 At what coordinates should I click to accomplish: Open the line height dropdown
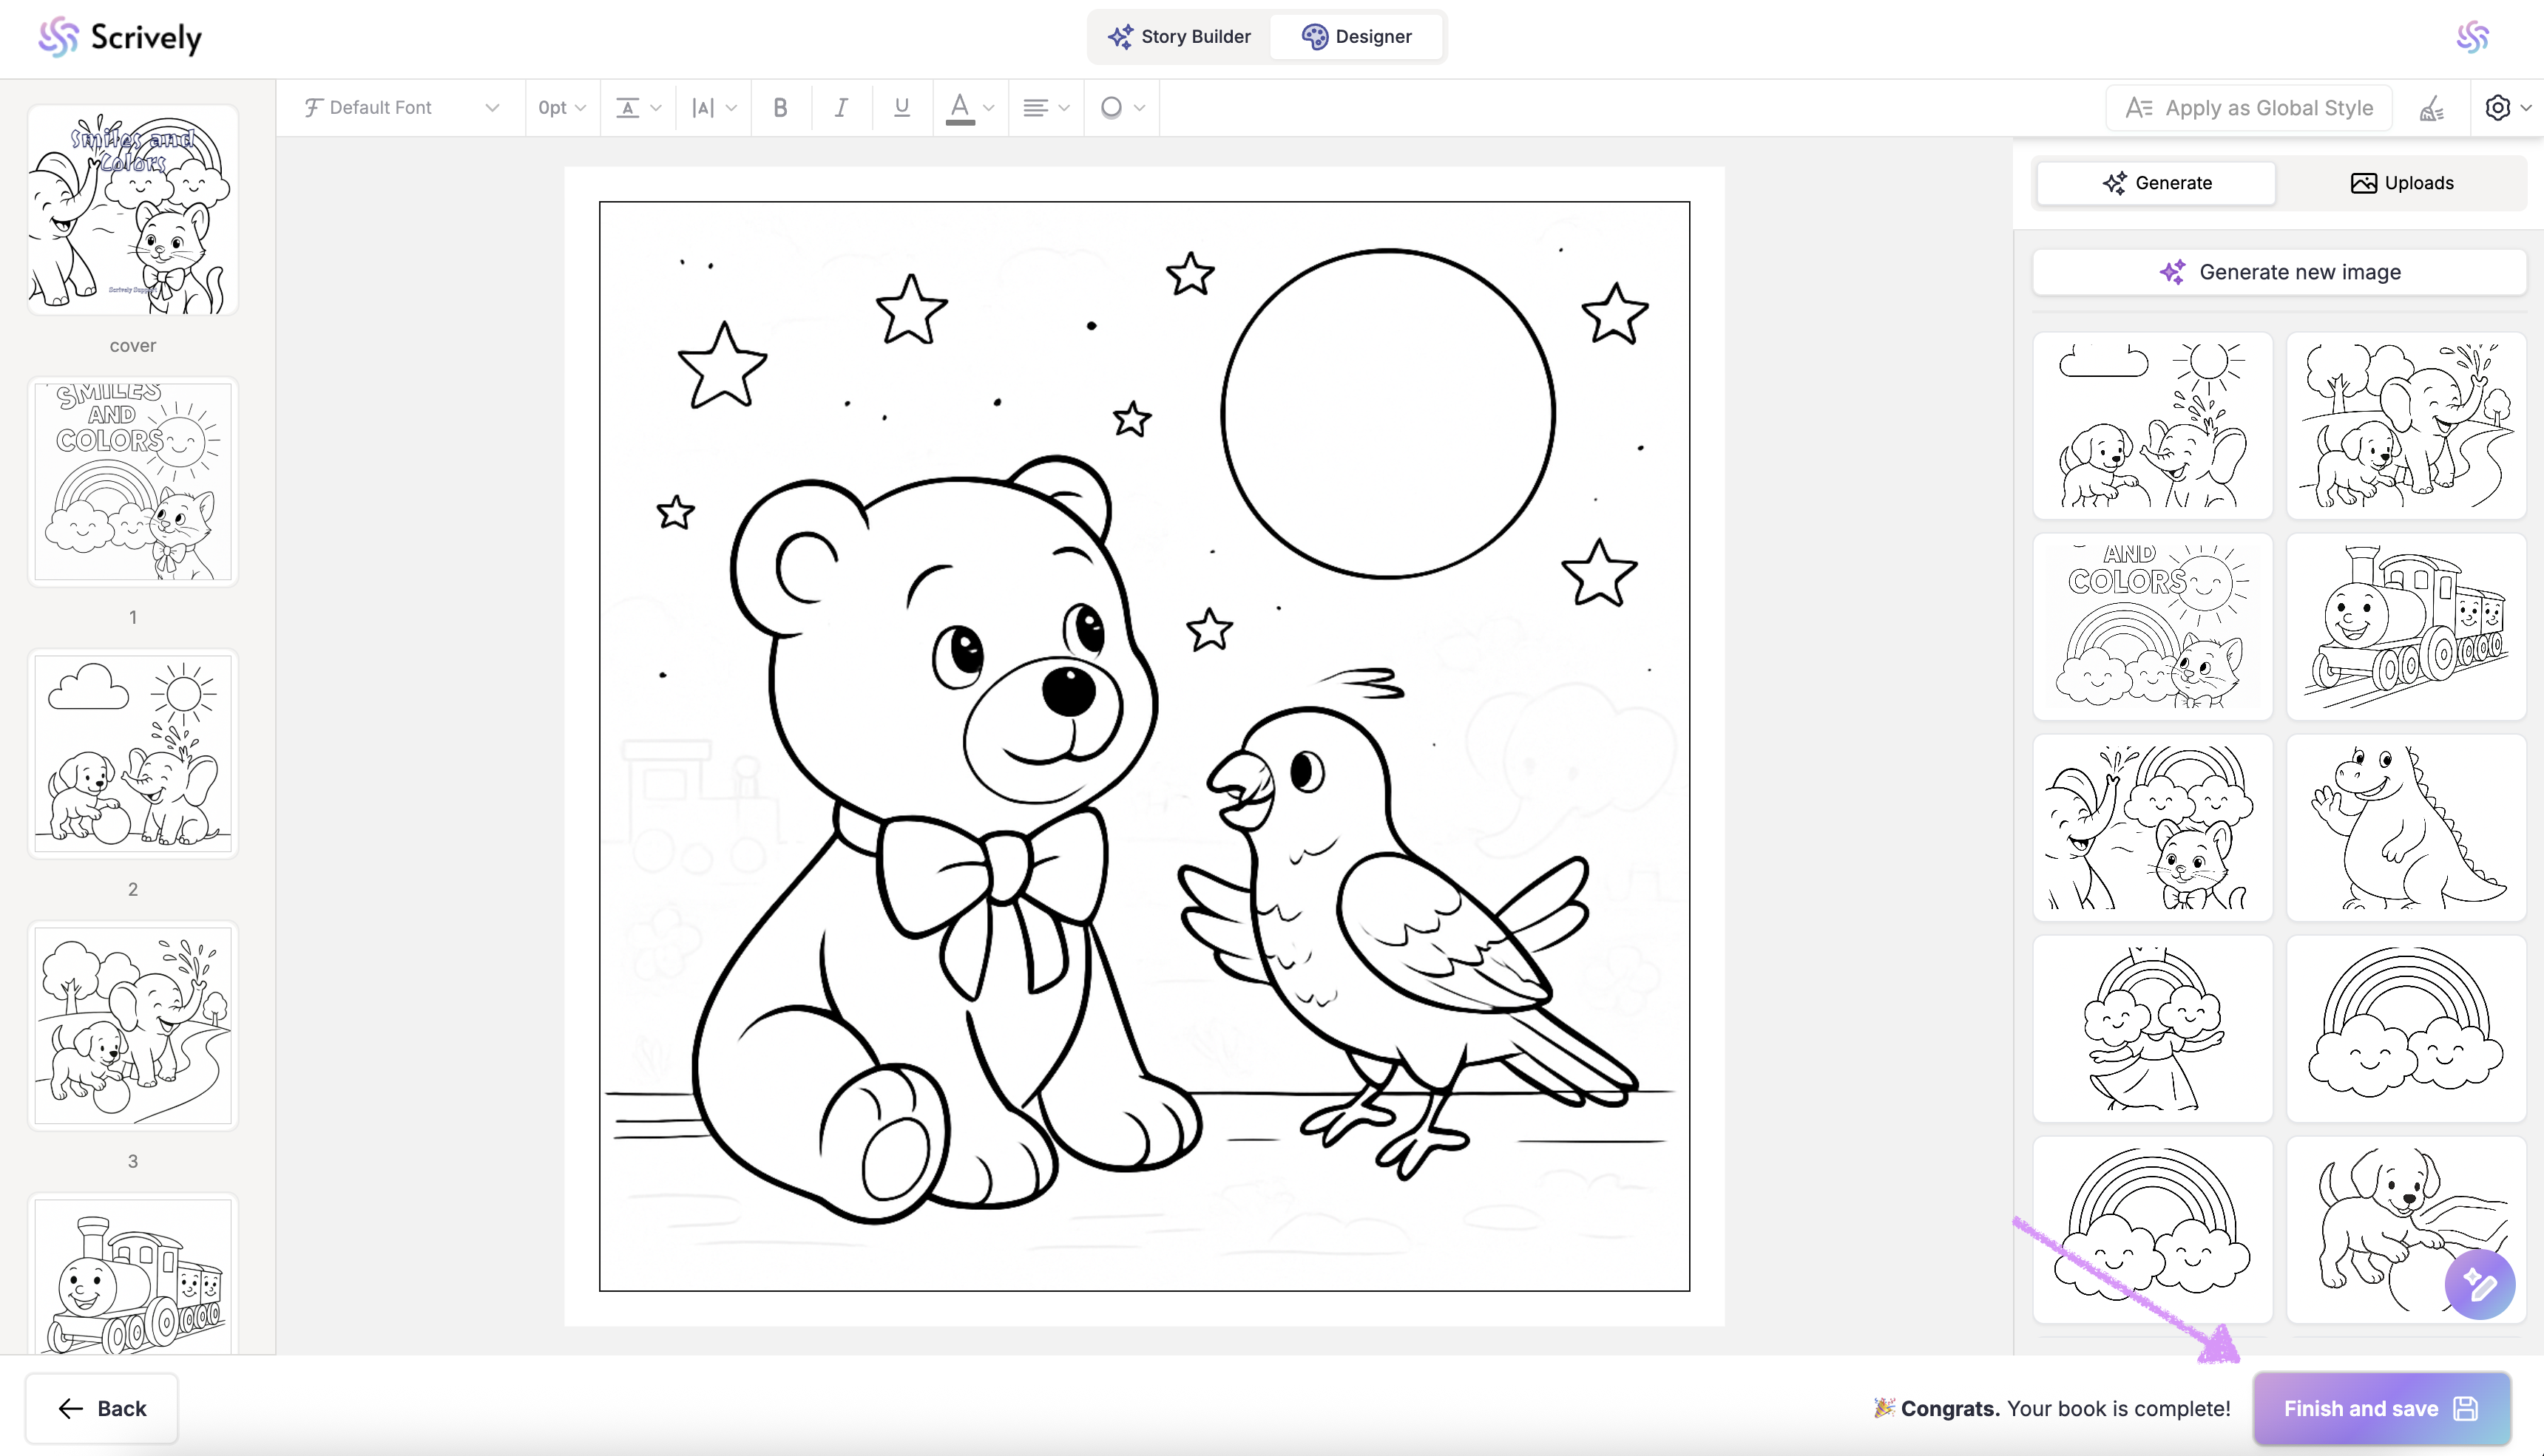point(637,108)
